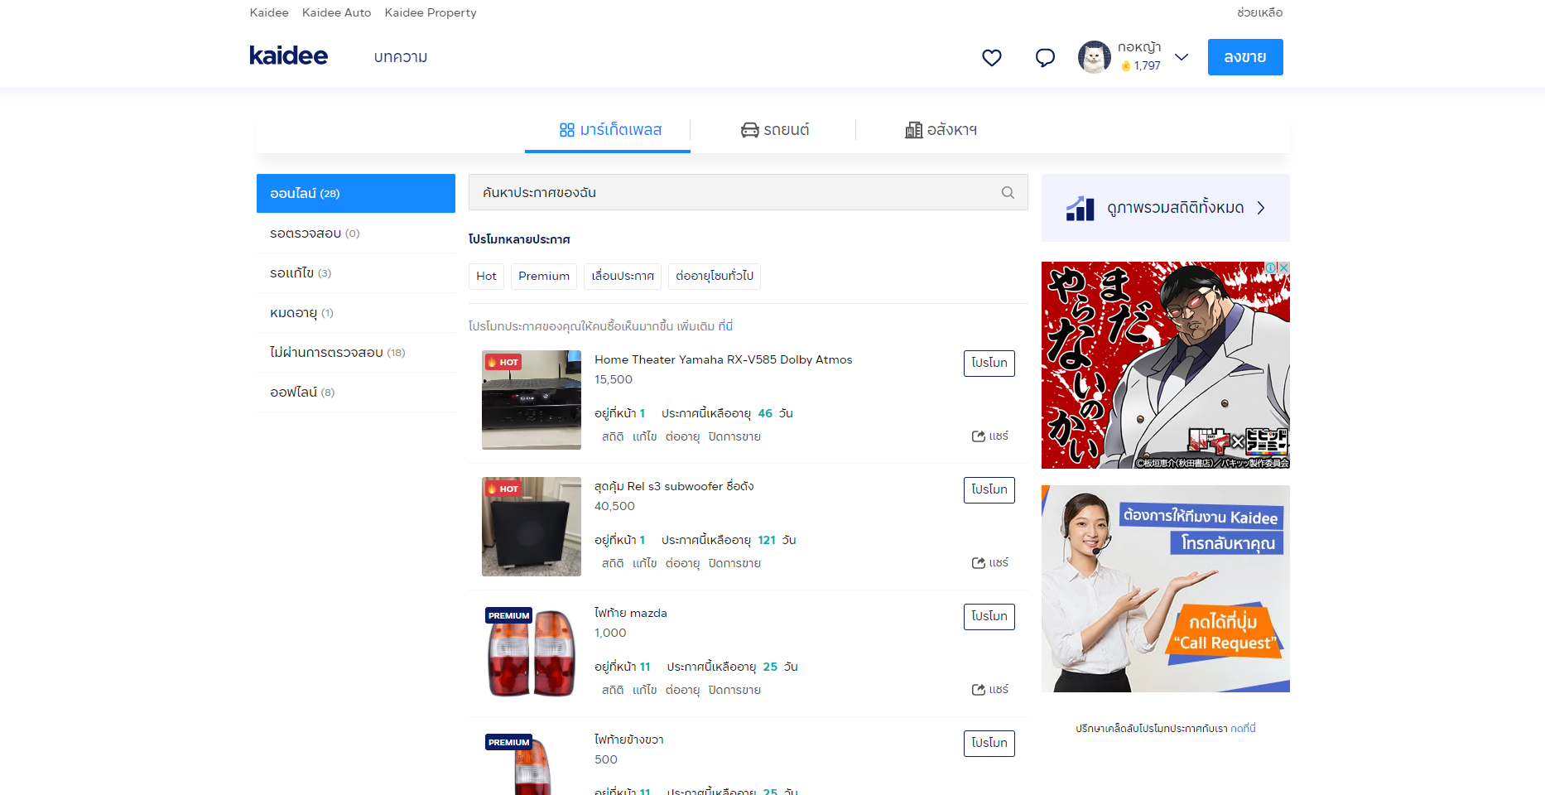This screenshot has height=795, width=1545.
Task: Open all statistics overview chevron
Action: [x=1261, y=208]
